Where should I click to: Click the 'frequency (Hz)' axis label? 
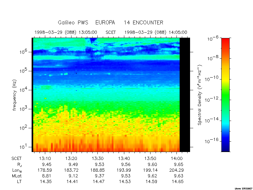click(x=15, y=95)
